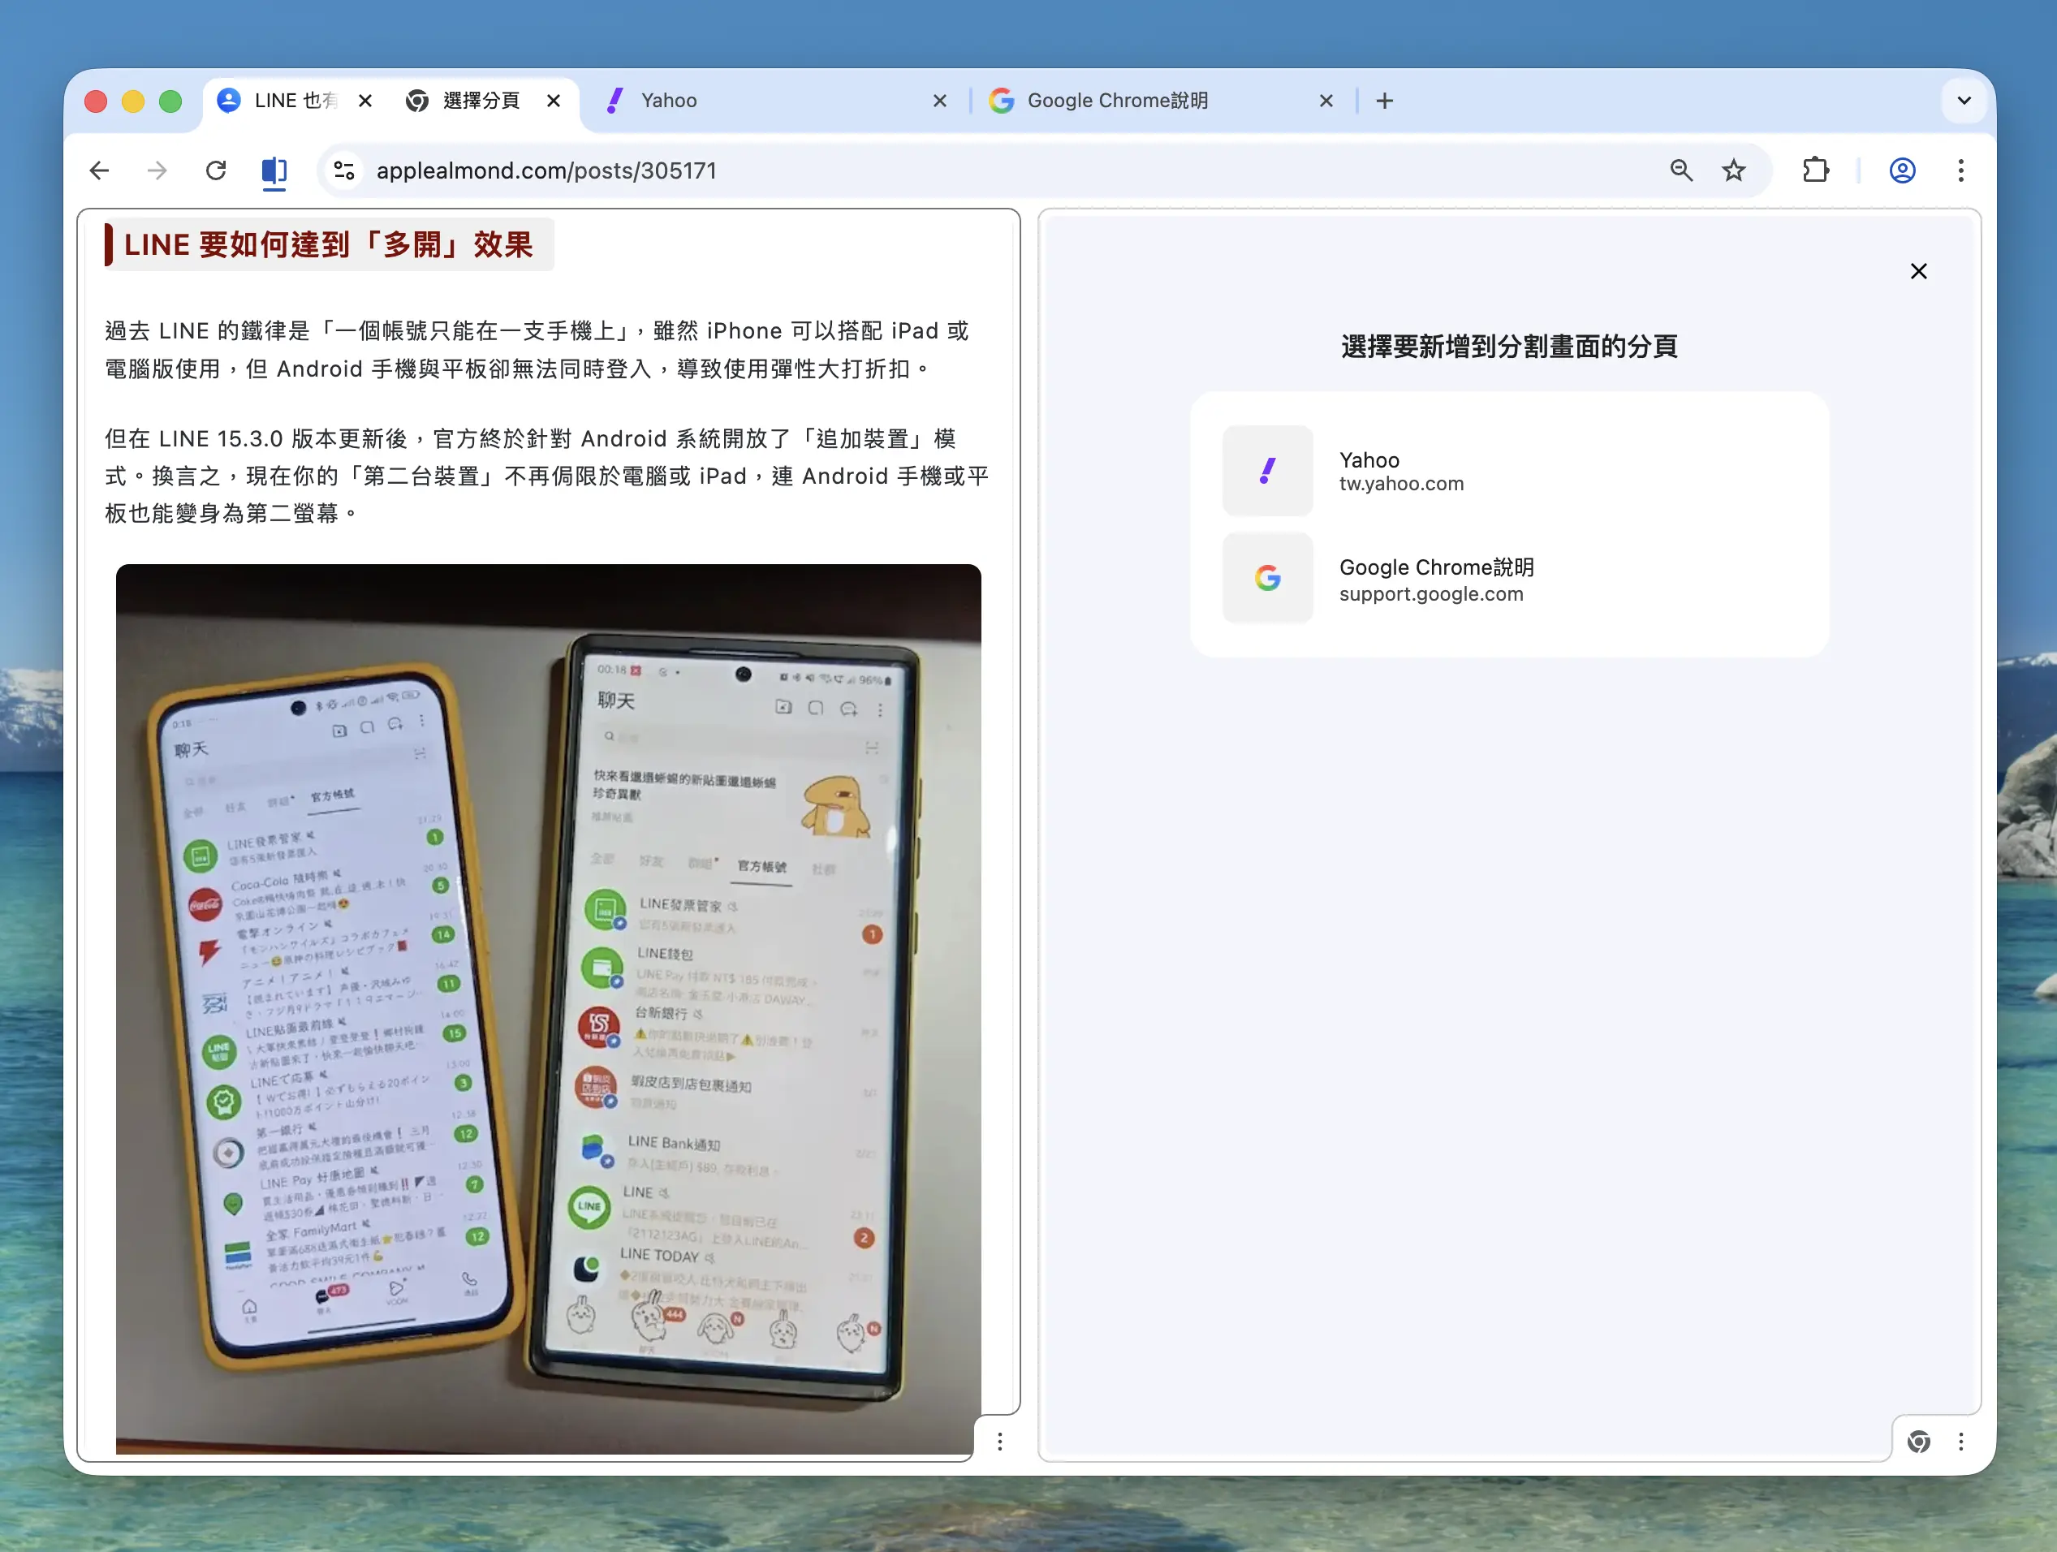This screenshot has height=1552, width=2057.
Task: Open site information for applealmond.com
Action: coord(344,170)
